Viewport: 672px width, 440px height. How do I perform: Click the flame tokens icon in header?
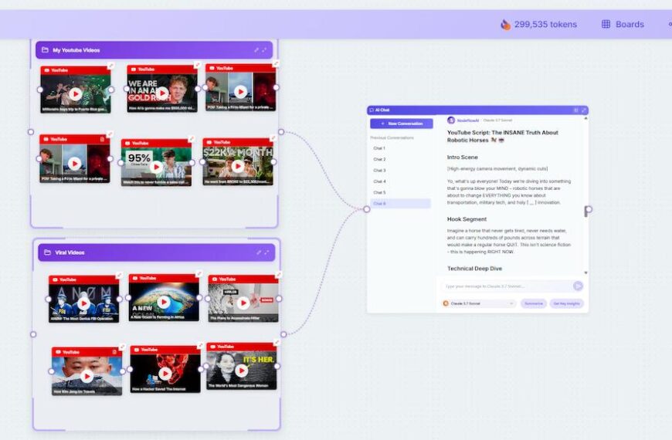pyautogui.click(x=505, y=24)
